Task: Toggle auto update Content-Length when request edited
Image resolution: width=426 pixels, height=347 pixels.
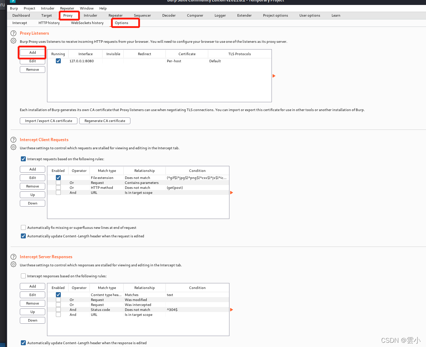Action: point(23,236)
